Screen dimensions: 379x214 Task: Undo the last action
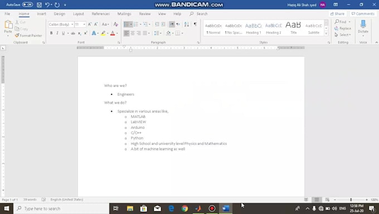point(47,4)
